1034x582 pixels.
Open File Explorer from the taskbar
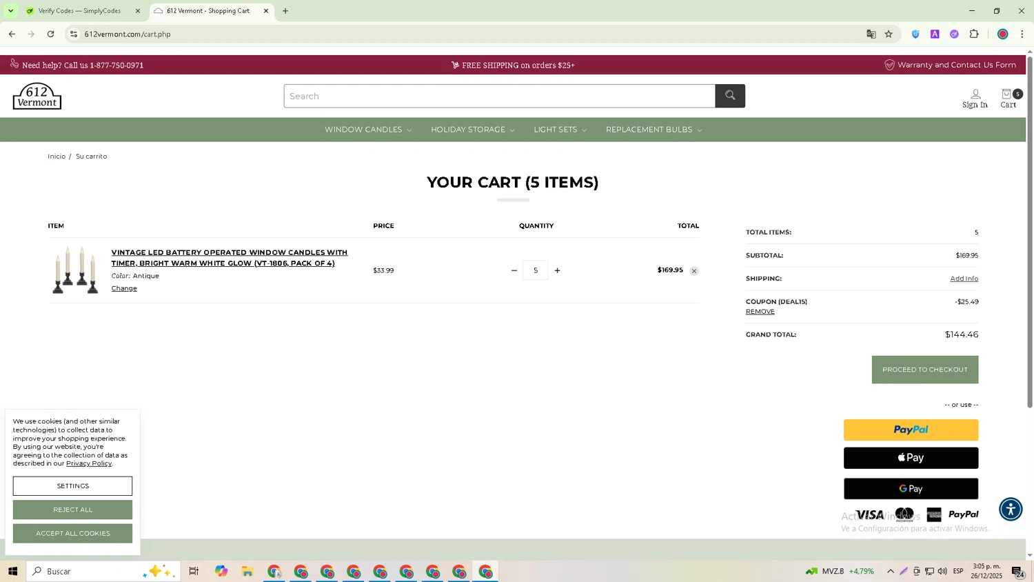(x=247, y=572)
